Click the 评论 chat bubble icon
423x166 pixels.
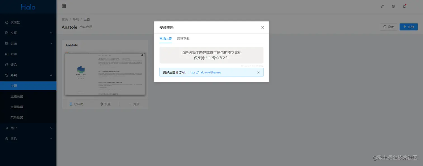(7, 65)
